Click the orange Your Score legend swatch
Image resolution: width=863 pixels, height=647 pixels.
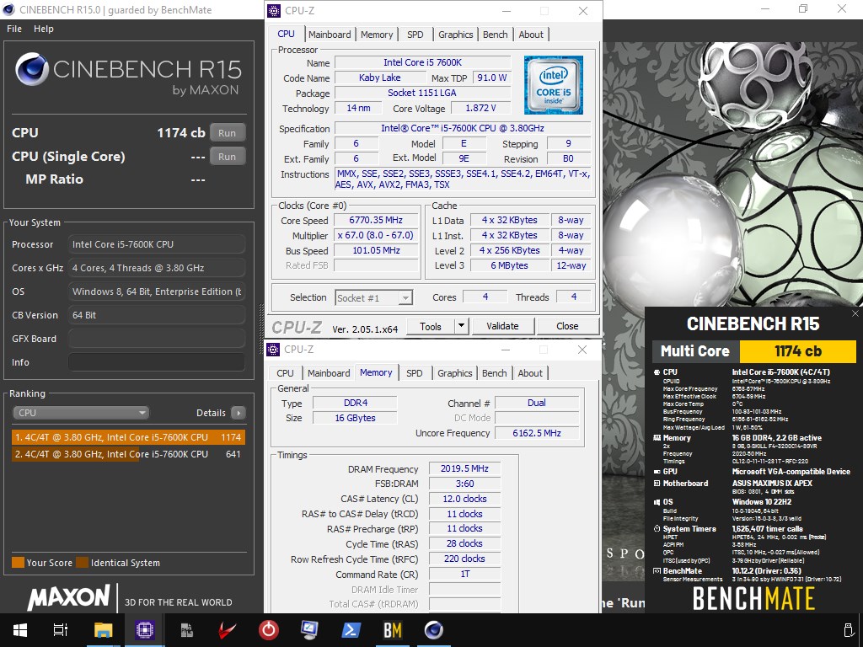point(18,562)
